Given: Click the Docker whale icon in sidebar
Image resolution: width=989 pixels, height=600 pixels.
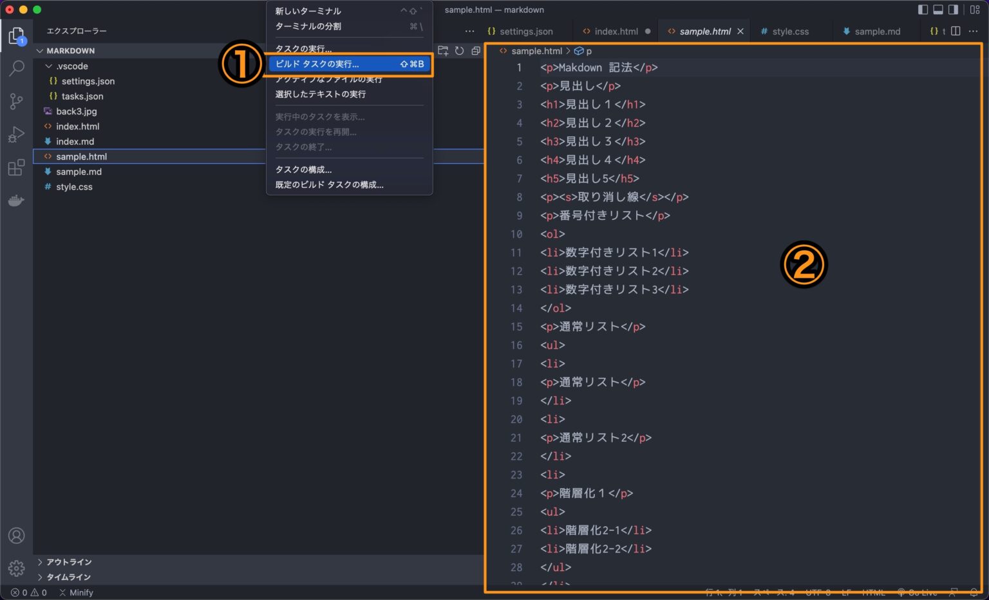Looking at the screenshot, I should (x=16, y=200).
